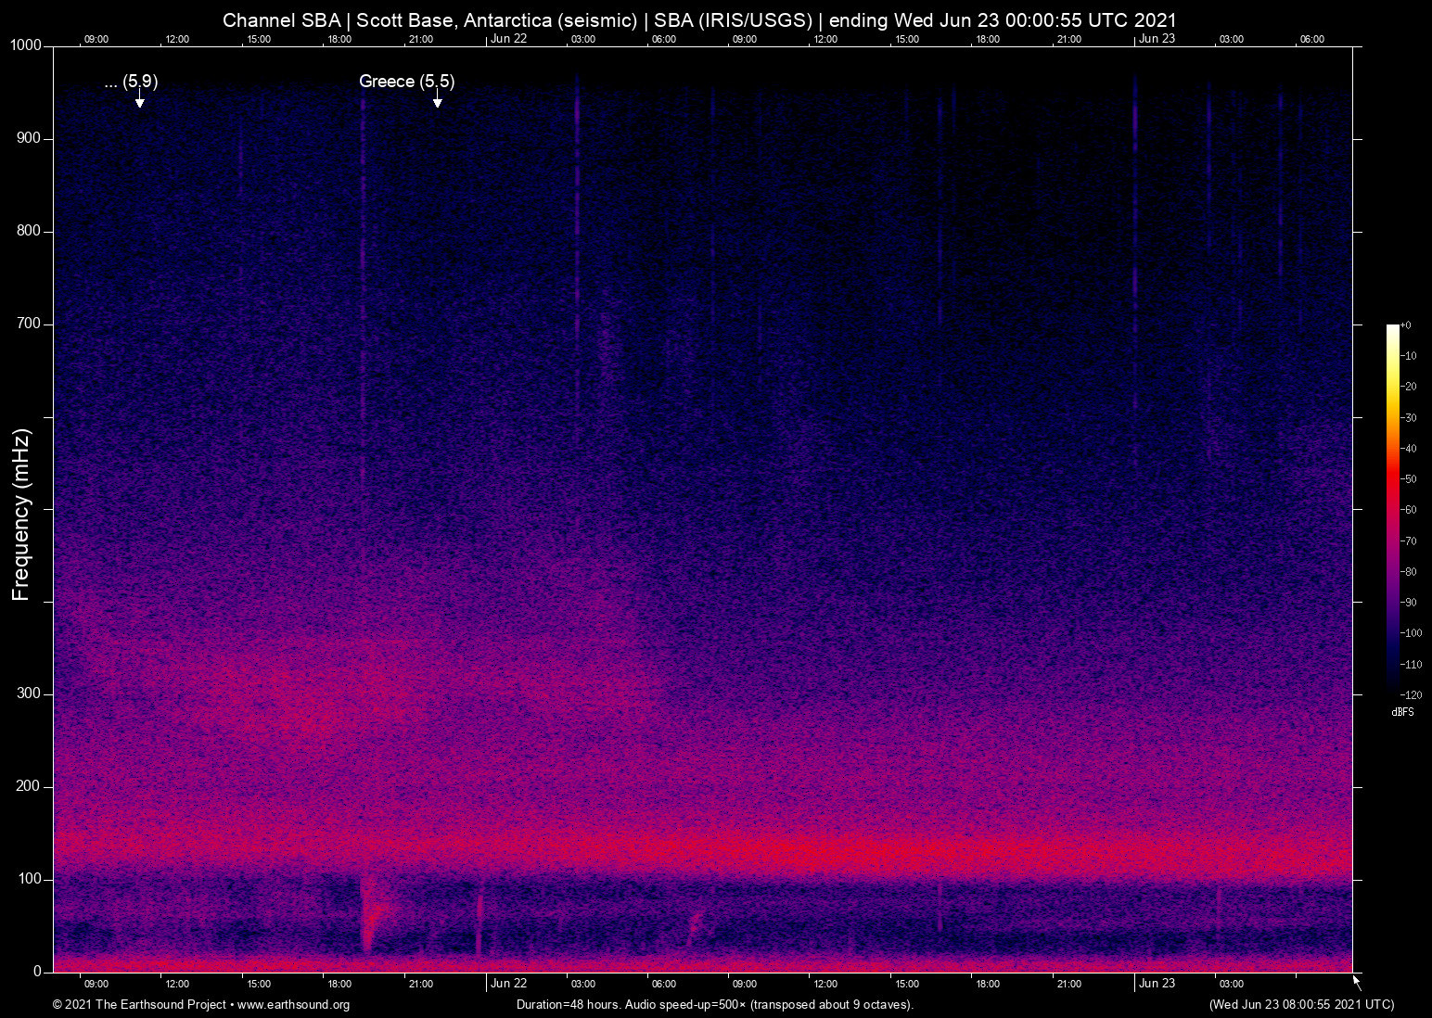
Task: Select the Greece (5.5) earthquake label
Action: pos(406,82)
